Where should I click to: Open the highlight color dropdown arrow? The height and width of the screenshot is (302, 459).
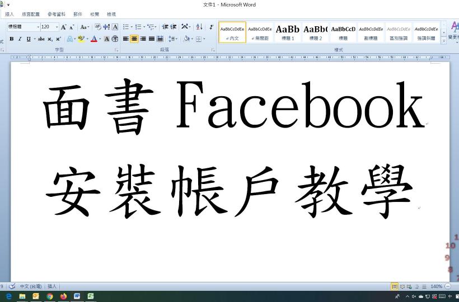coord(87,39)
